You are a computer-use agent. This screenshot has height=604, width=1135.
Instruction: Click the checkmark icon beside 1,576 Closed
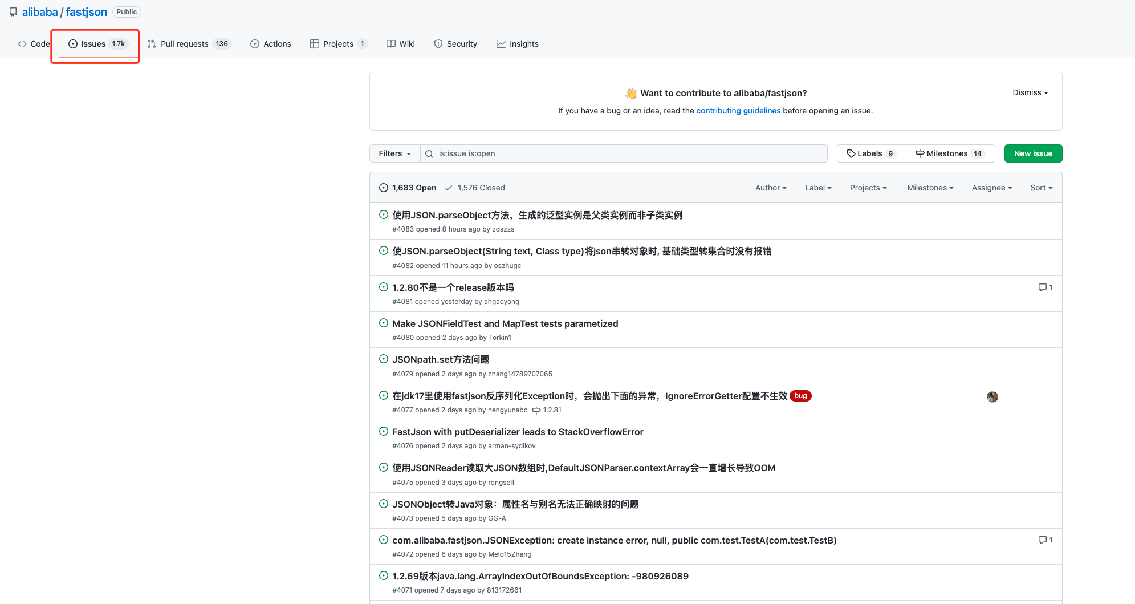click(x=449, y=187)
